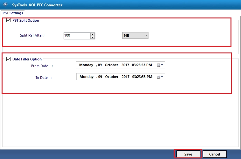The image size is (241, 159).
Task: Click the SysTools logo icon in title bar
Action: 5,5
